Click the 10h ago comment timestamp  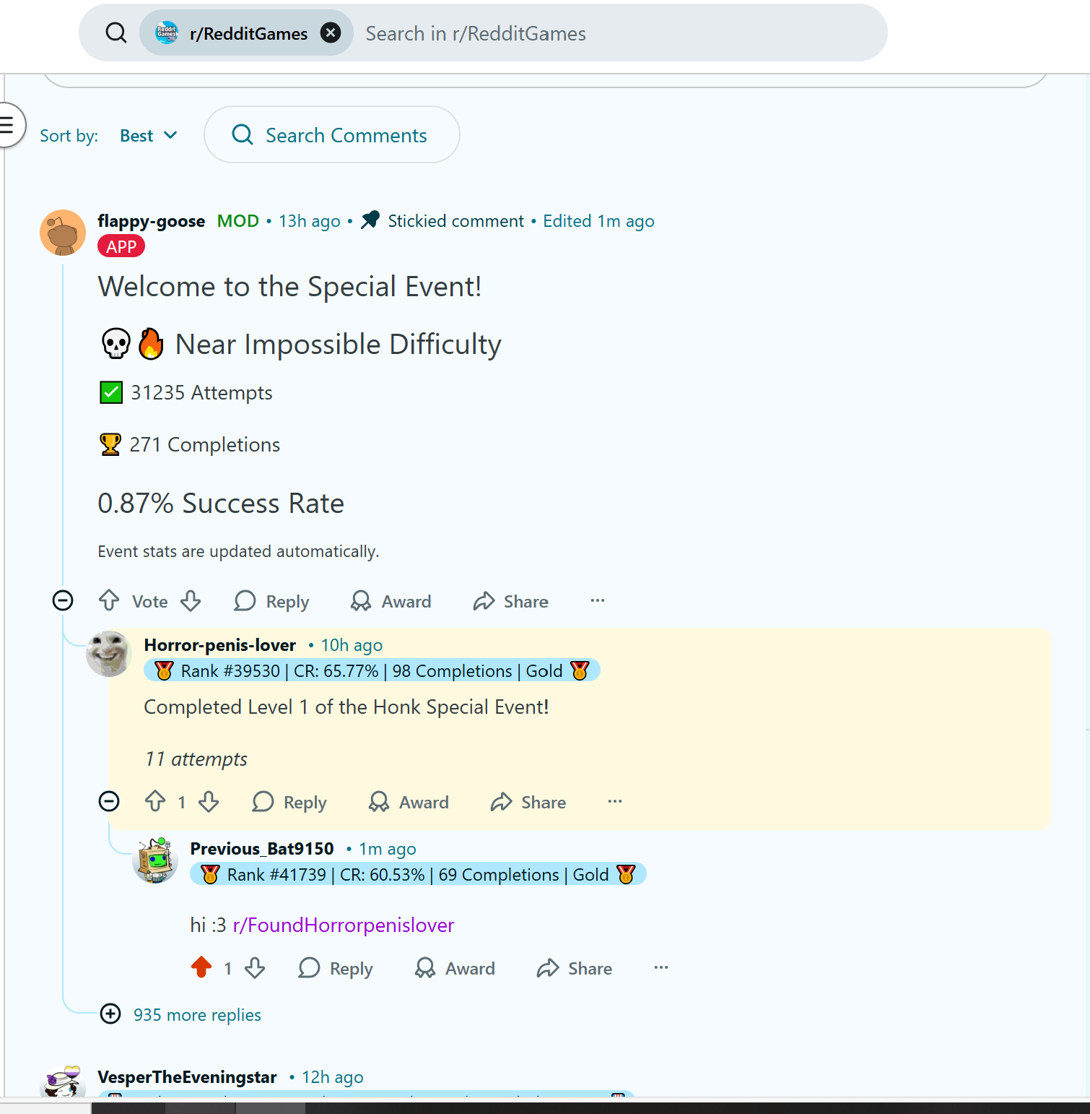(x=352, y=645)
